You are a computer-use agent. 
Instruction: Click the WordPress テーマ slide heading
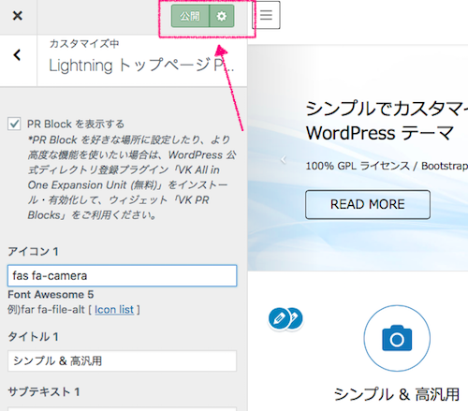[x=380, y=133]
